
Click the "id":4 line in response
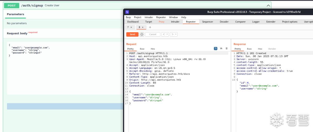coord(244,83)
